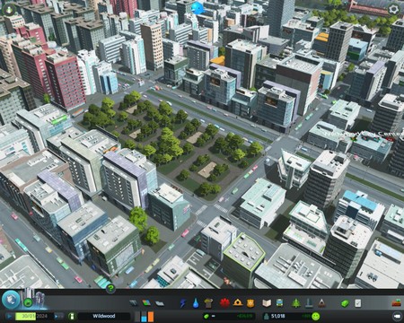Change simulation speed with fast-forward button
The height and width of the screenshot is (323, 404).
point(59,316)
